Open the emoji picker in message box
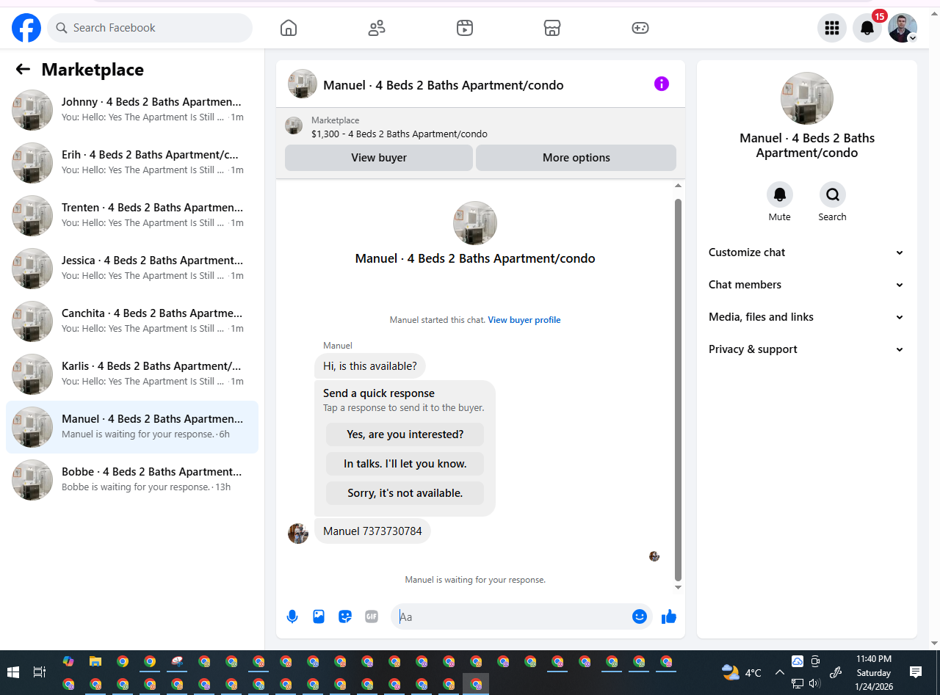The width and height of the screenshot is (940, 695). [640, 616]
